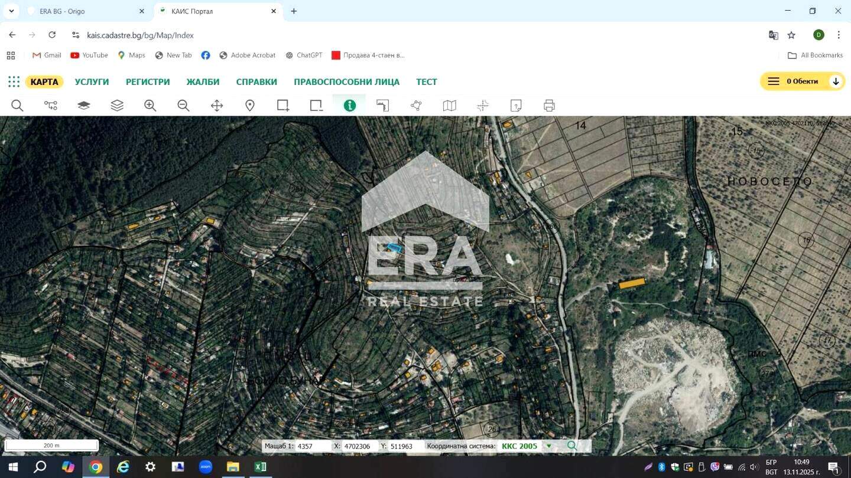Screen dimensions: 851x478
Task: Select the add-to-selection rectangle tool
Action: pyautogui.click(x=283, y=106)
